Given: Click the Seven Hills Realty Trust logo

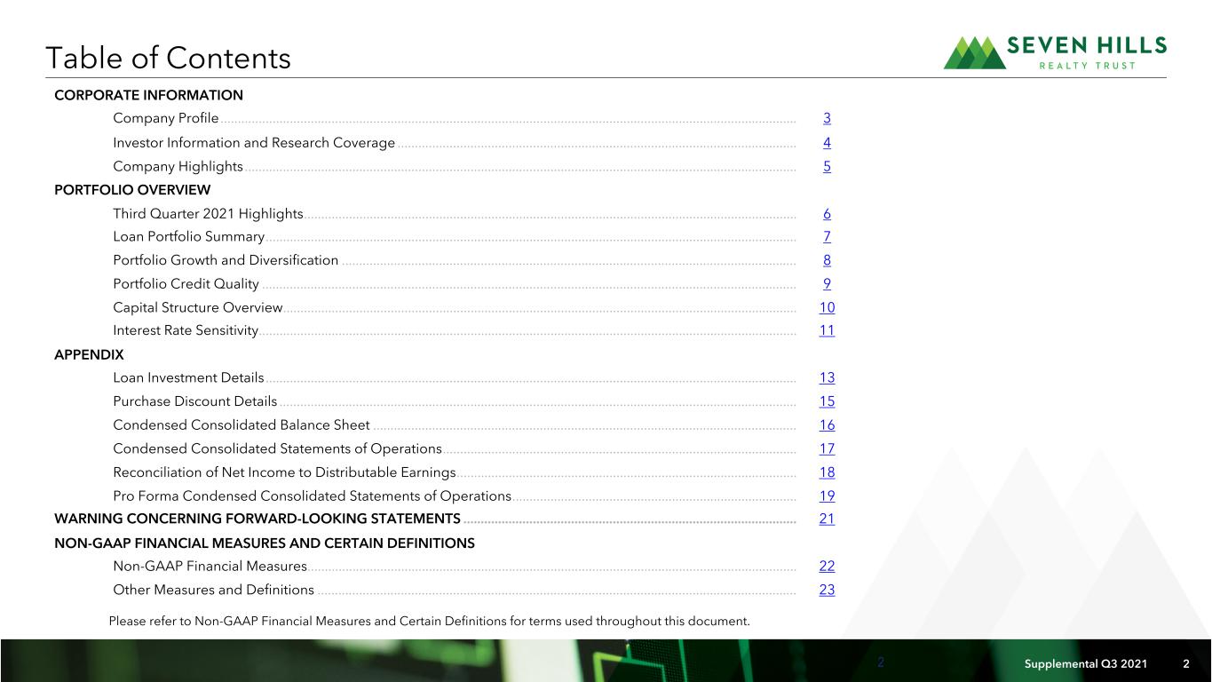Looking at the screenshot, I should point(1055,52).
